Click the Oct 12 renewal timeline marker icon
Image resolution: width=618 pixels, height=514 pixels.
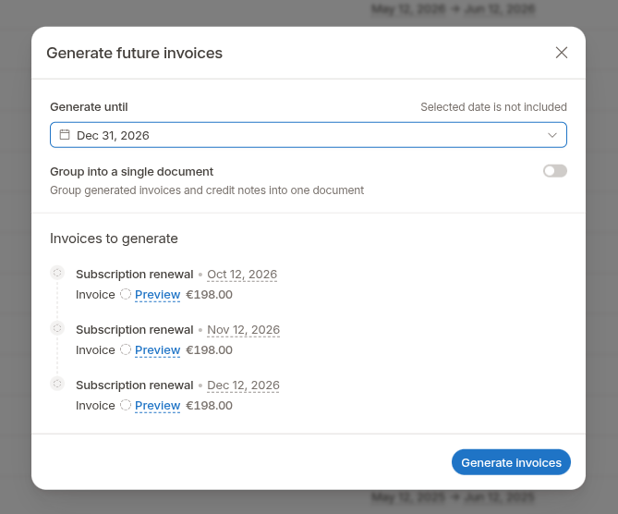pyautogui.click(x=57, y=273)
